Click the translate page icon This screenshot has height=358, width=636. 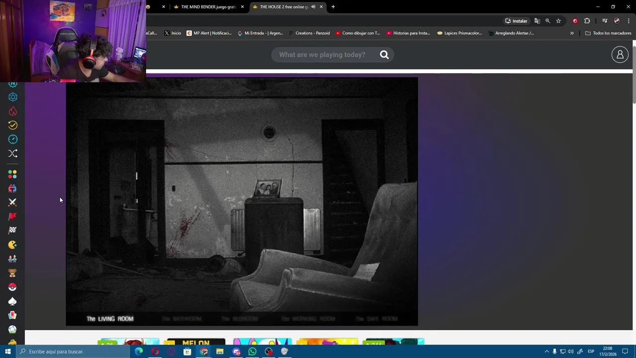537,21
